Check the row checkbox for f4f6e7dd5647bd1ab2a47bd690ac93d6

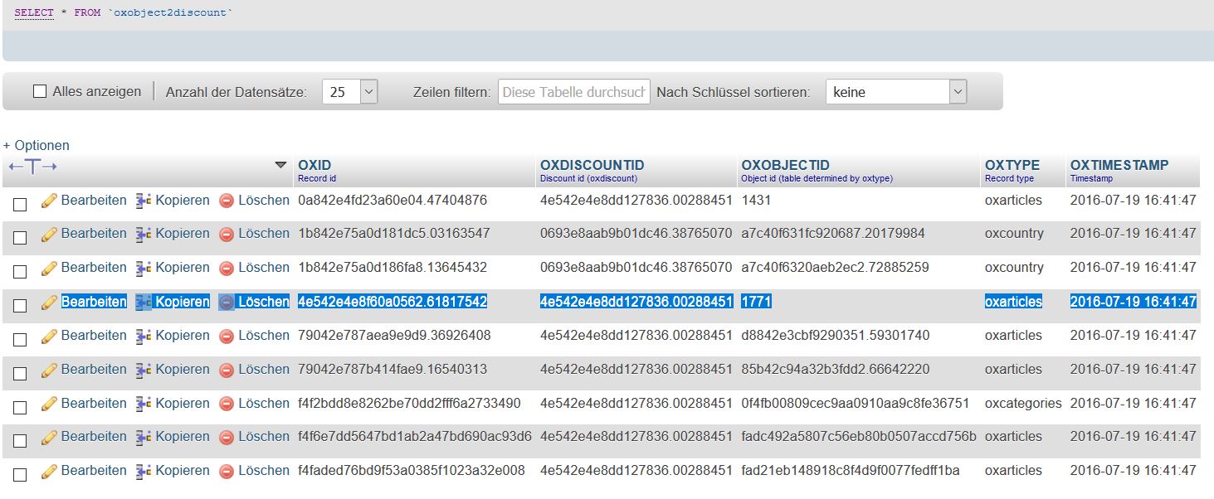point(20,441)
